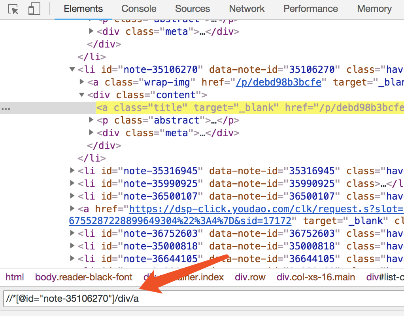Select the li id note-35106270 row

(240, 70)
